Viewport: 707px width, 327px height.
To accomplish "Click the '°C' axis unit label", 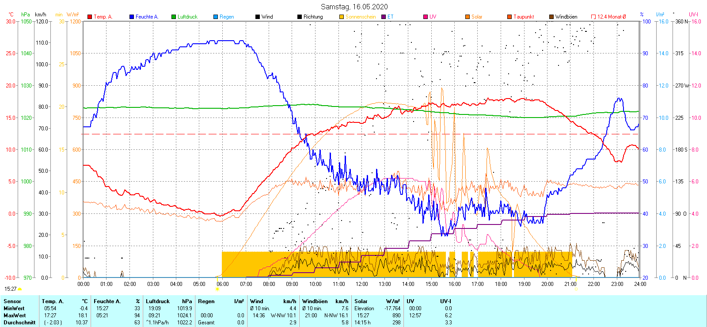I will click(x=11, y=15).
